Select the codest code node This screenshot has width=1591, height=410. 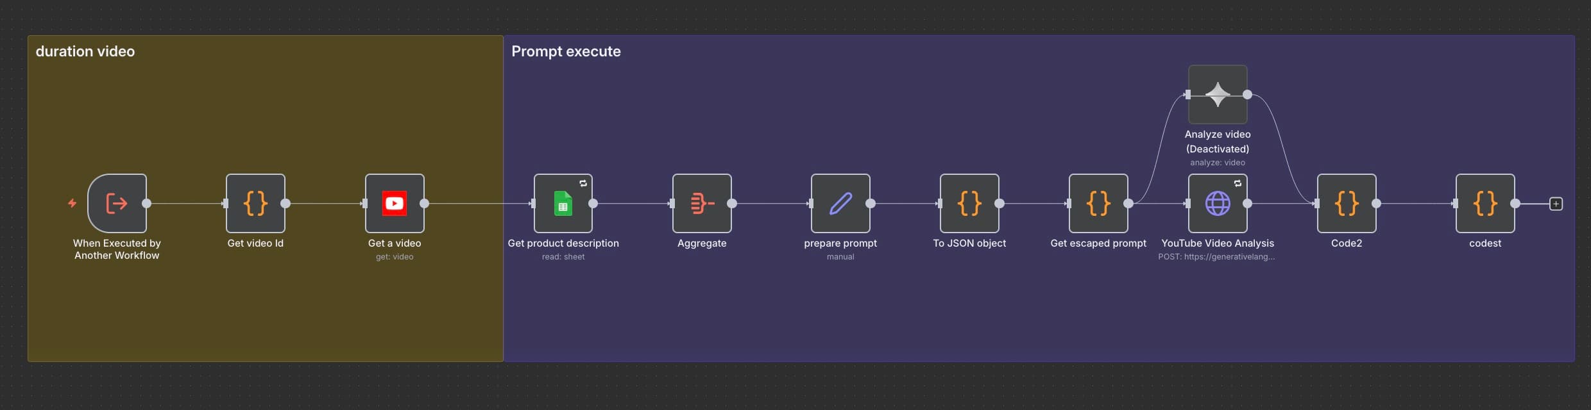point(1485,204)
